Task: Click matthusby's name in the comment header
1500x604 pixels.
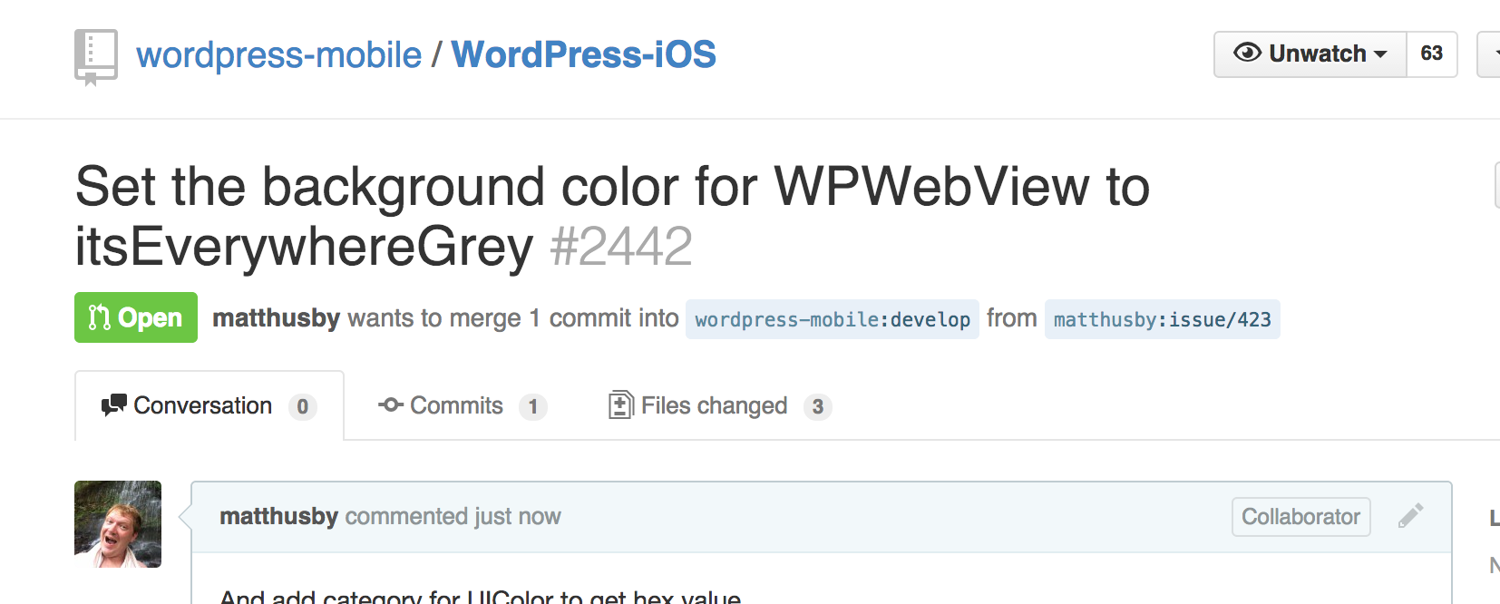Action: 278,516
